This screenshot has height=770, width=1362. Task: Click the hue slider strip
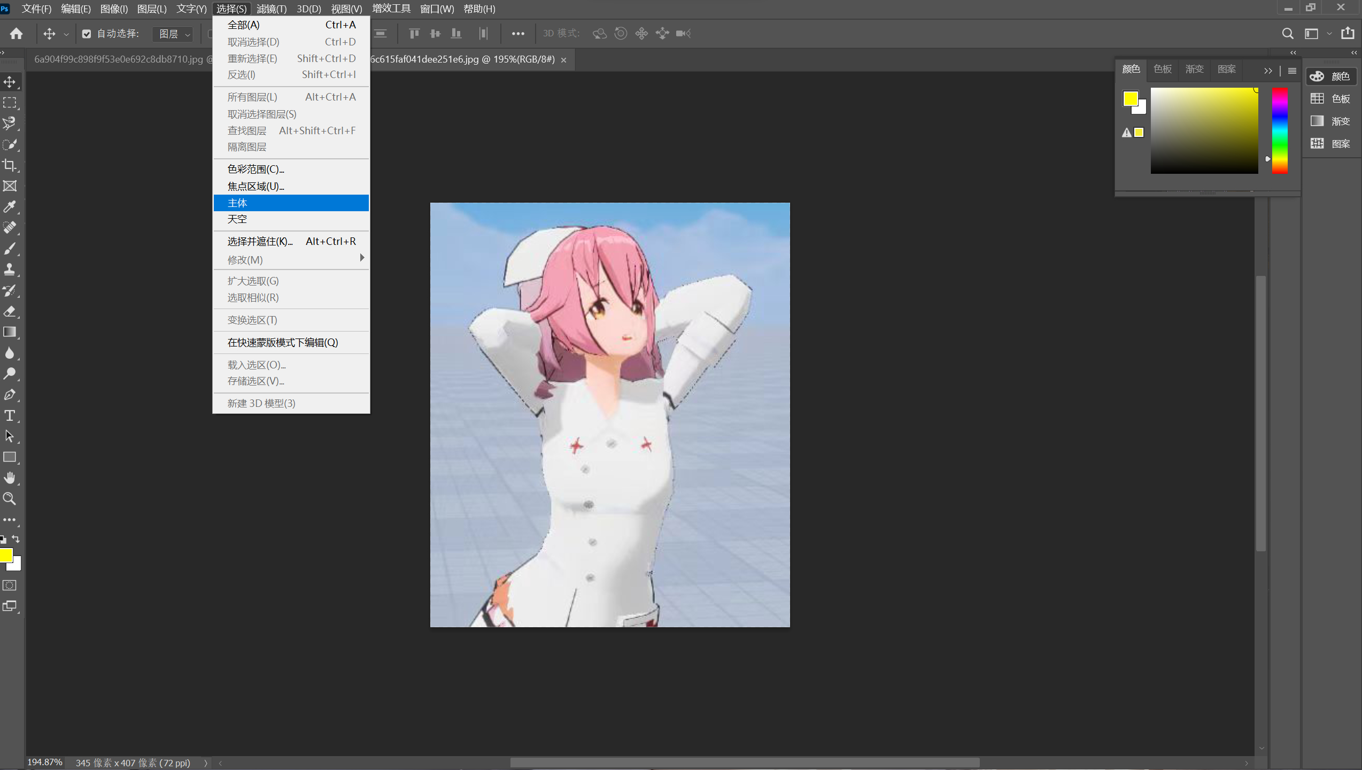[1279, 130]
